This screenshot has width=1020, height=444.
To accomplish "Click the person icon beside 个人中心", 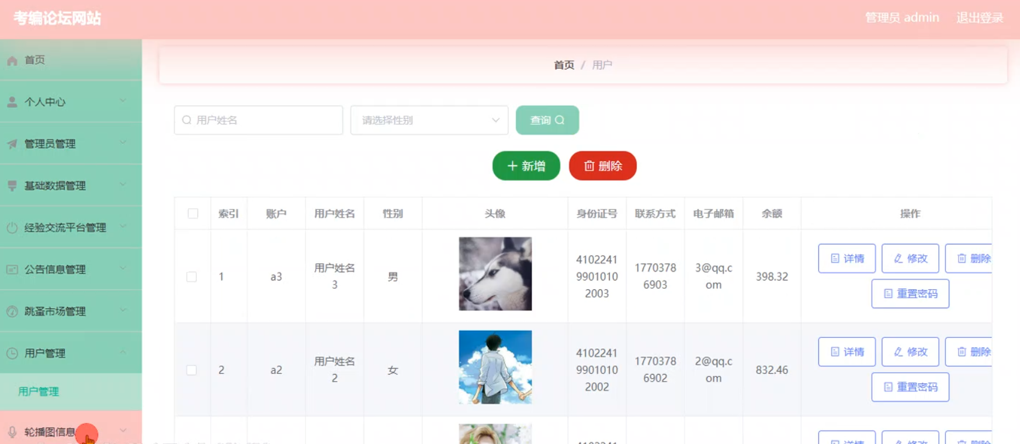I will click(x=12, y=102).
